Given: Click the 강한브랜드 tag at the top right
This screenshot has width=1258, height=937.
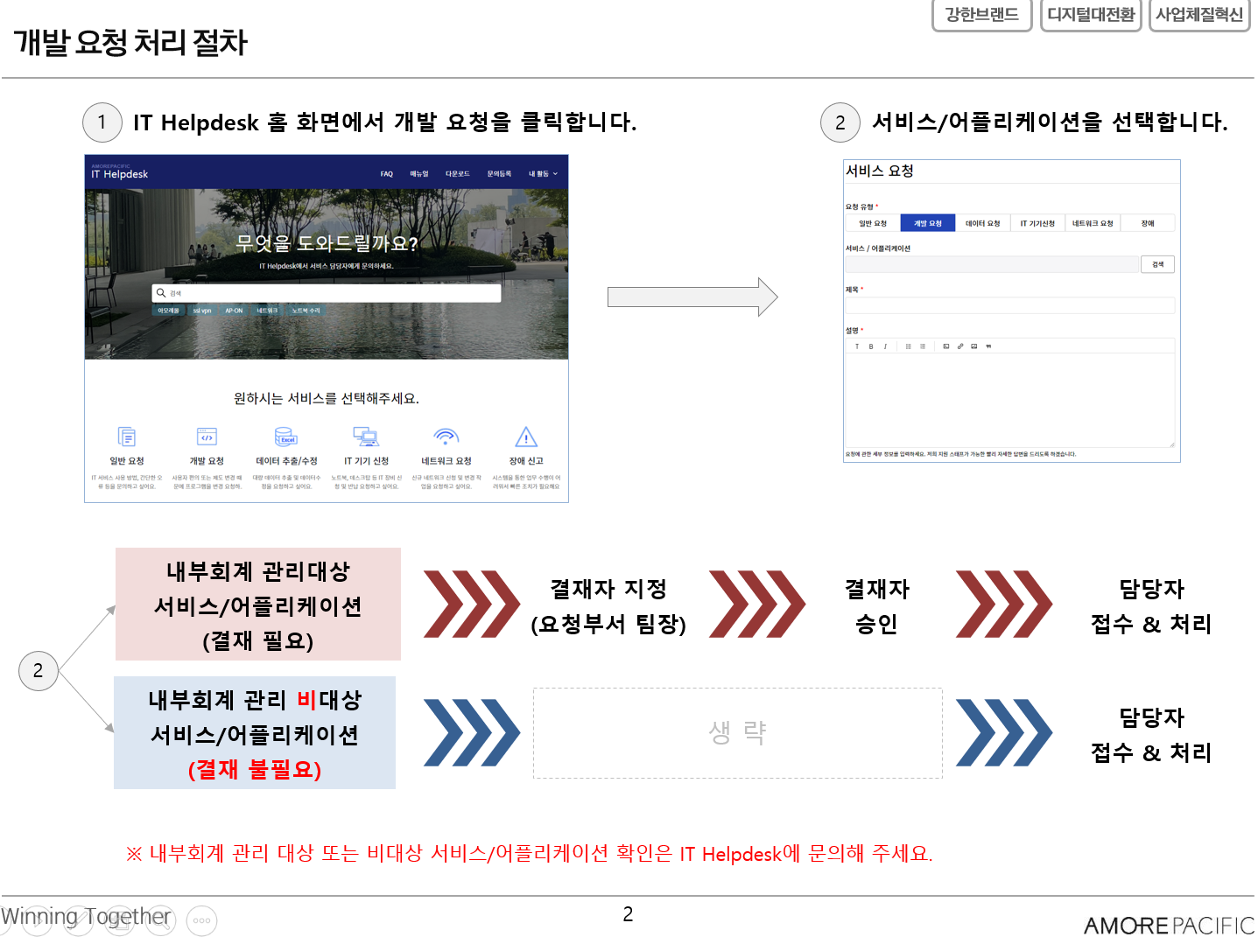Looking at the screenshot, I should pyautogui.click(x=982, y=15).
